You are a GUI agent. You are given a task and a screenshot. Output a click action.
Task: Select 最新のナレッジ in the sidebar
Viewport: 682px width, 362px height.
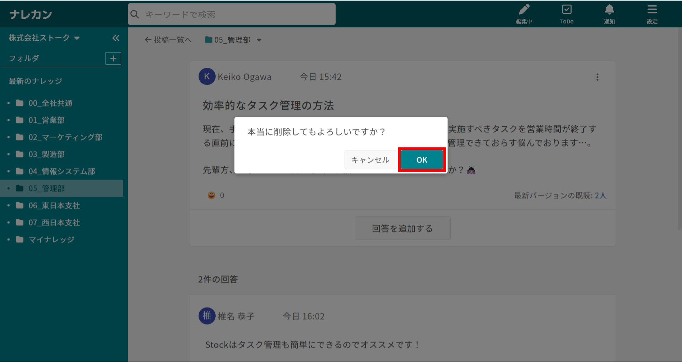point(36,81)
